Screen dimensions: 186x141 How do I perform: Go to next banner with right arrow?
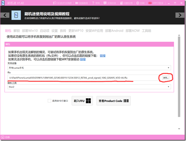click(181, 15)
